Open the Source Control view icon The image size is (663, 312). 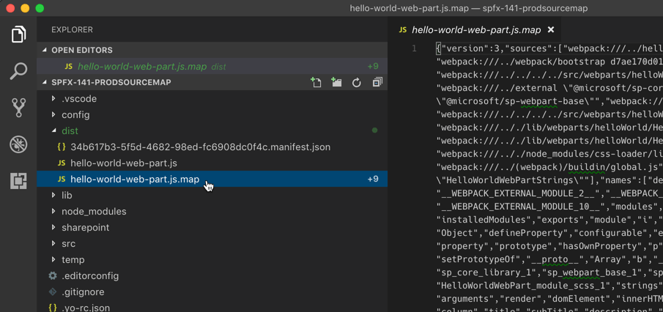click(x=18, y=108)
